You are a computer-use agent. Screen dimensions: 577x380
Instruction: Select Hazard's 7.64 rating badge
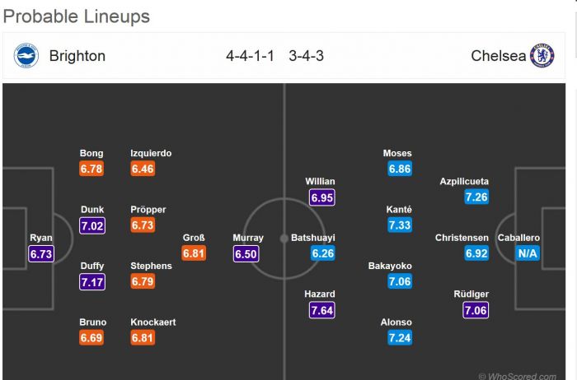[x=322, y=309]
